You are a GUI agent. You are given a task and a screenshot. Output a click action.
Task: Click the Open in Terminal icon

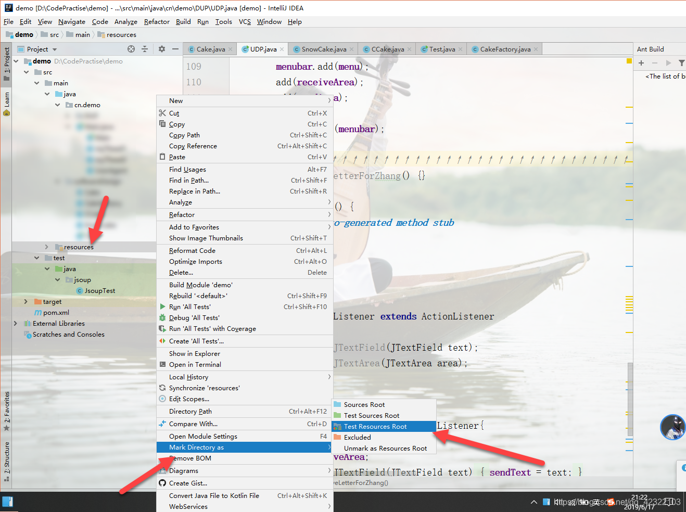tap(162, 364)
